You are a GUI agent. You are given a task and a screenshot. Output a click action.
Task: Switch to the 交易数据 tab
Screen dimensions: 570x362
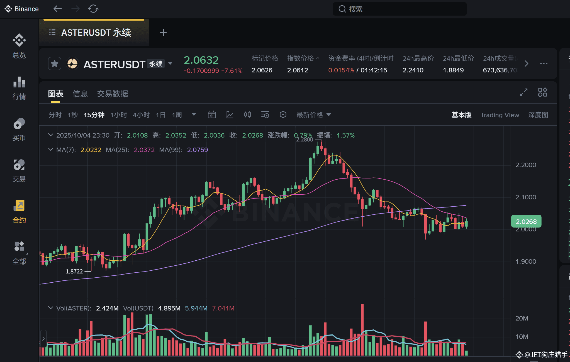(x=112, y=94)
